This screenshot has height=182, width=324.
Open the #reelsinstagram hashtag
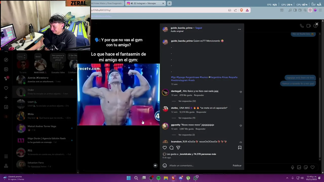pyautogui.click(x=179, y=80)
